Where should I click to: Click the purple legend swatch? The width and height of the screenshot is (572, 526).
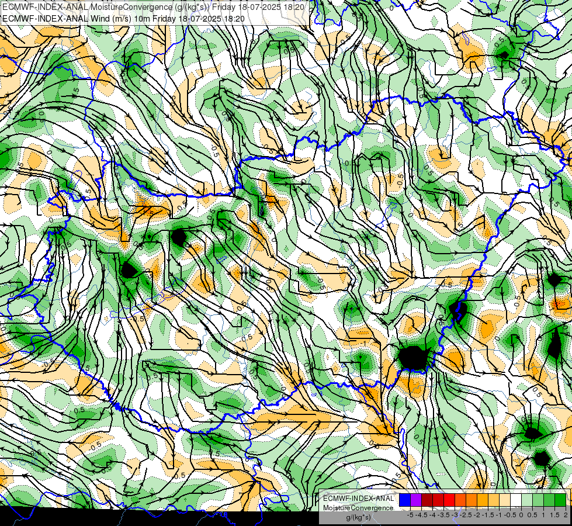(x=416, y=500)
